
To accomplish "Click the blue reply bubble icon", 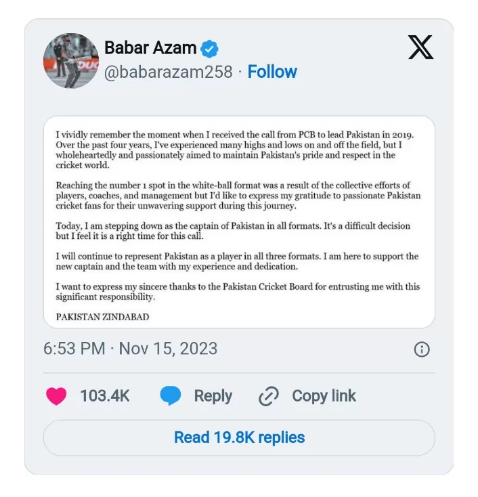I will (171, 396).
